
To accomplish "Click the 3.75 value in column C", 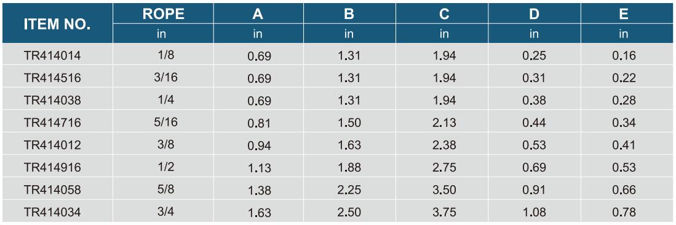I will tap(444, 212).
